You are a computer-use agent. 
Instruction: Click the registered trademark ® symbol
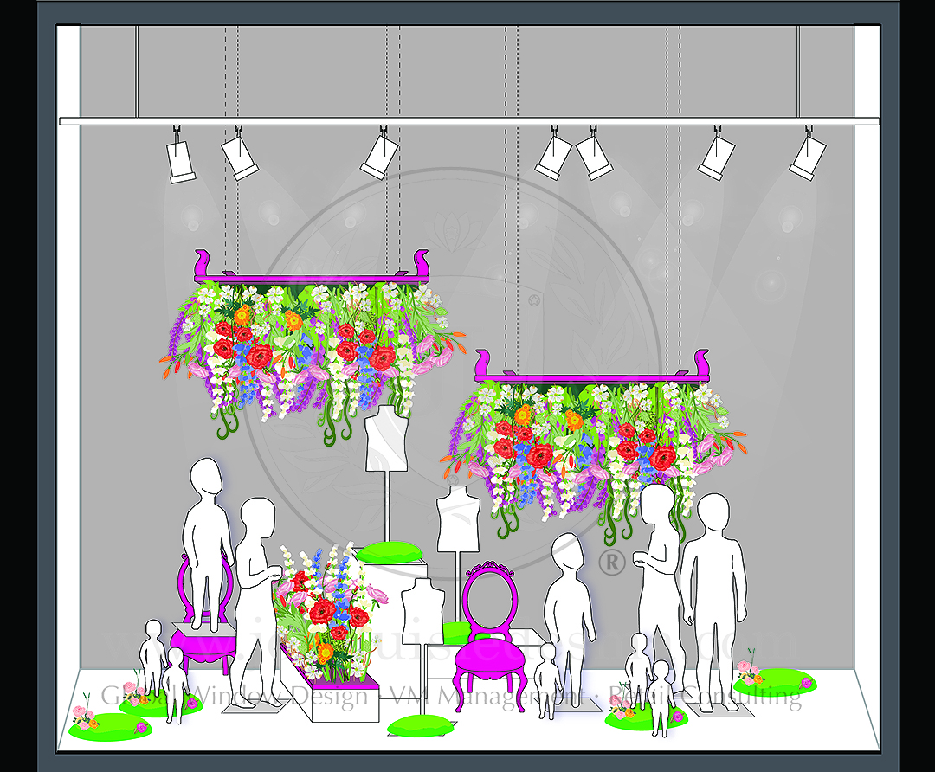point(612,563)
